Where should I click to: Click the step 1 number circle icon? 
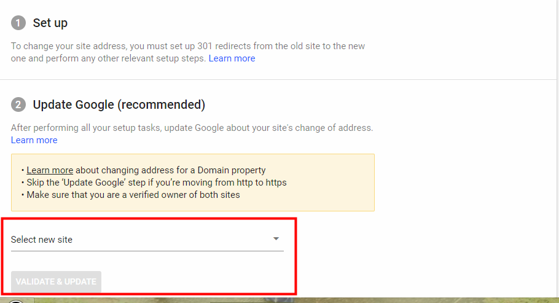pos(18,23)
